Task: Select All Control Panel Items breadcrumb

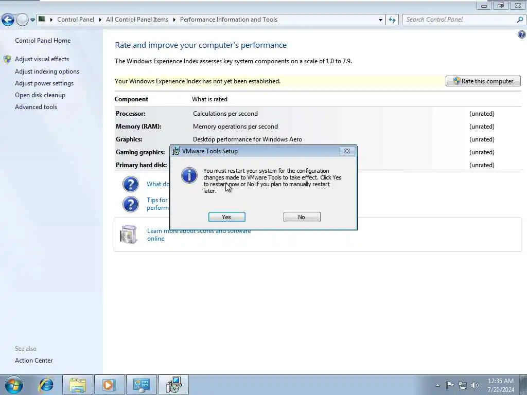Action: pyautogui.click(x=137, y=20)
